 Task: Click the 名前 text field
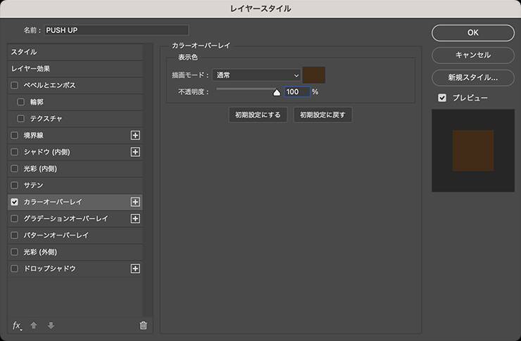[116, 30]
